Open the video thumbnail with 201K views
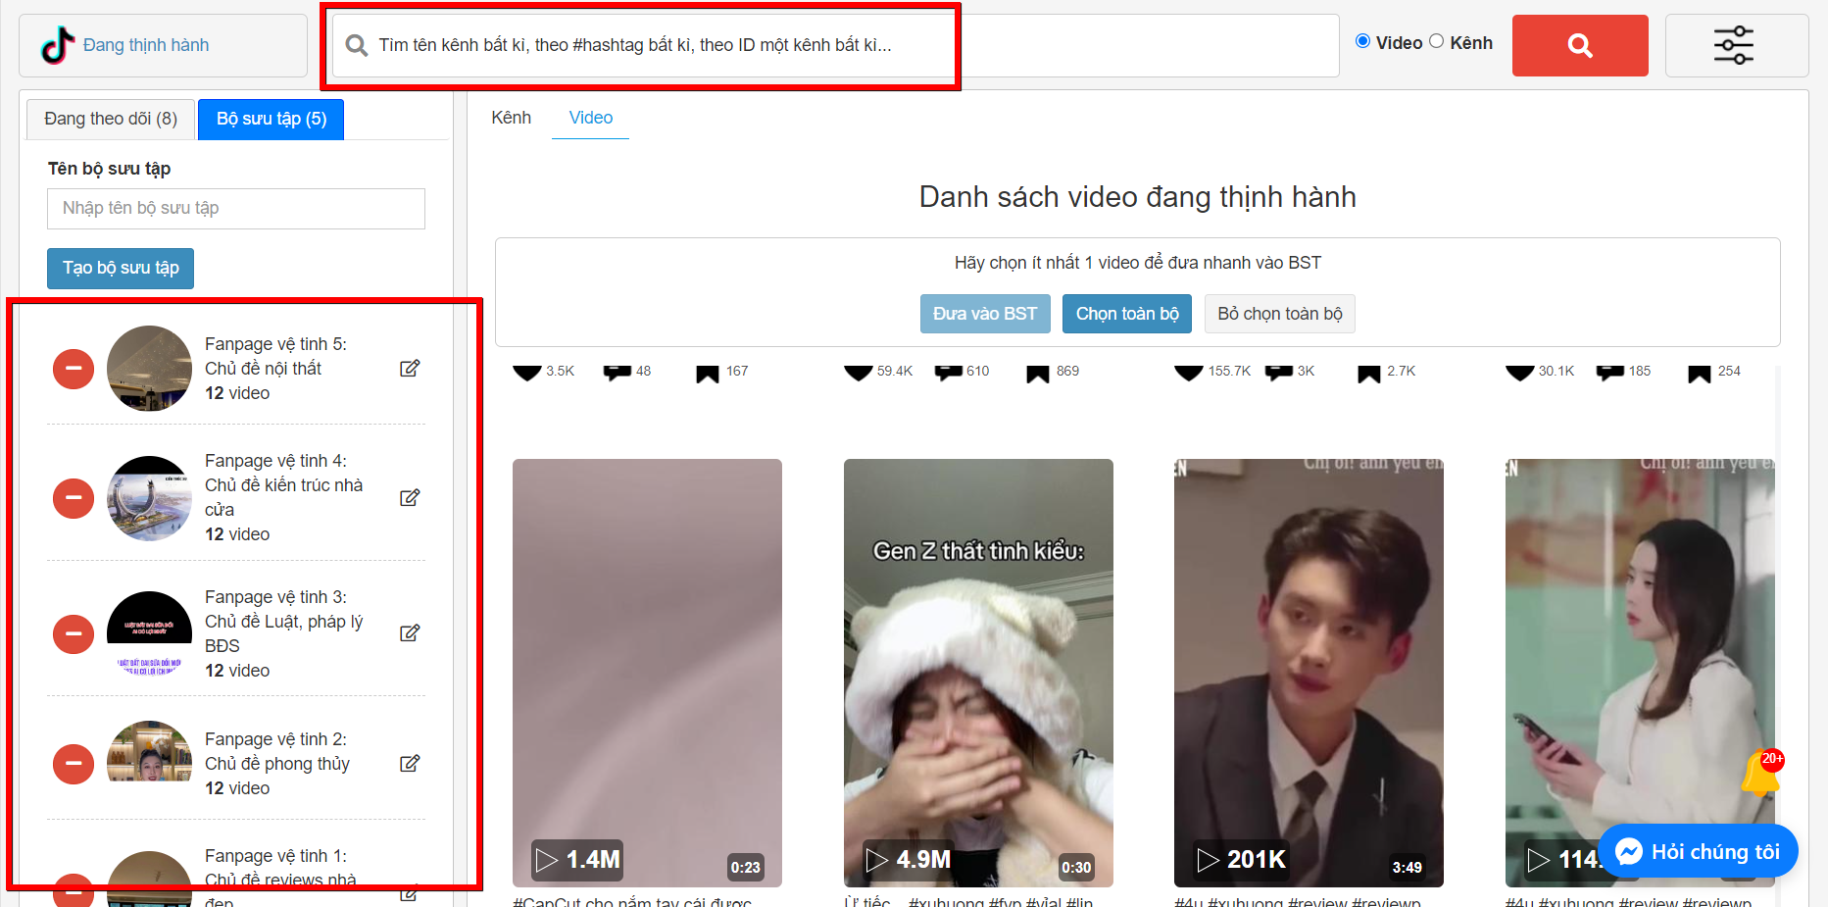 coord(1309,673)
